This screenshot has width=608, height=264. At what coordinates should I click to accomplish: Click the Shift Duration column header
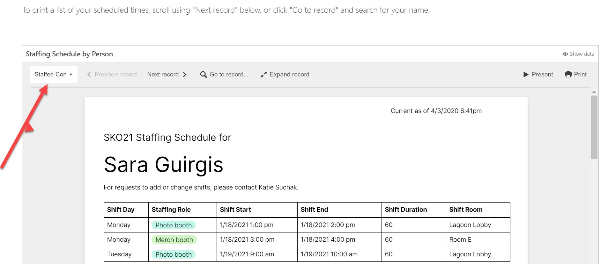point(414,210)
